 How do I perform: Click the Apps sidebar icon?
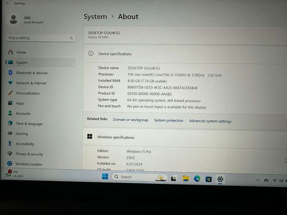(x=10, y=103)
